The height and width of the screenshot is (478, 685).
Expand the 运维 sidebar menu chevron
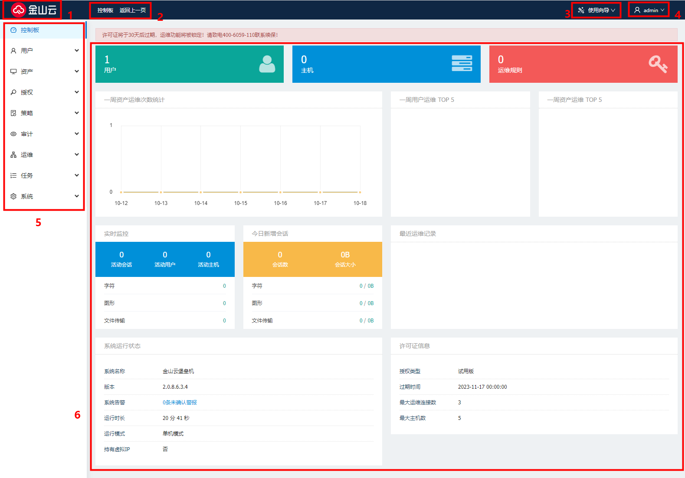[x=77, y=155]
